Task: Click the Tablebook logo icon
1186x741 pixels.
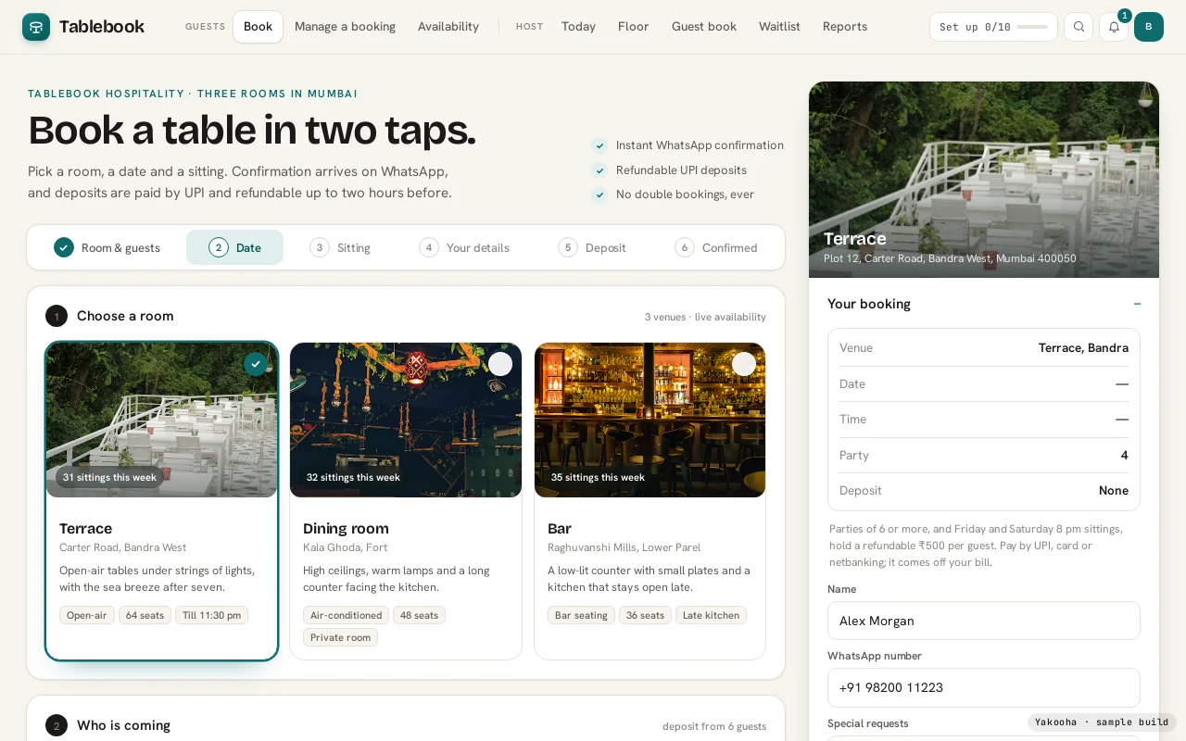Action: (36, 27)
